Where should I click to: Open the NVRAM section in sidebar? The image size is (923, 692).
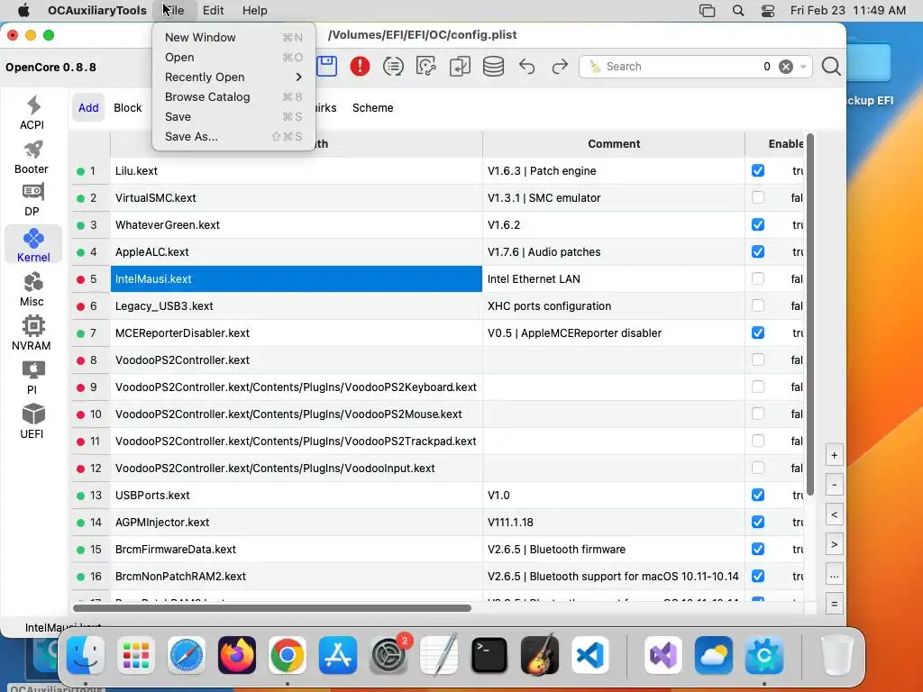click(x=32, y=333)
